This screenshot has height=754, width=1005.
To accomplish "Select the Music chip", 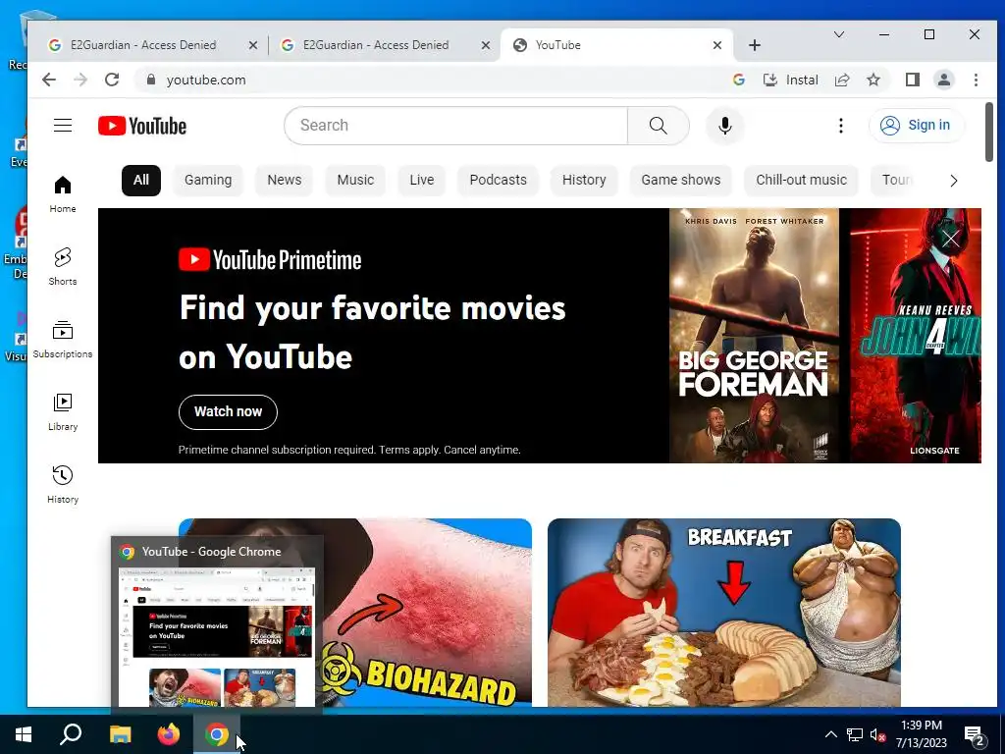I will click(x=355, y=181).
